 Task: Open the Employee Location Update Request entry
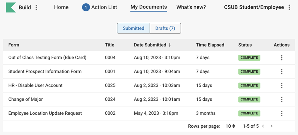click(45, 113)
